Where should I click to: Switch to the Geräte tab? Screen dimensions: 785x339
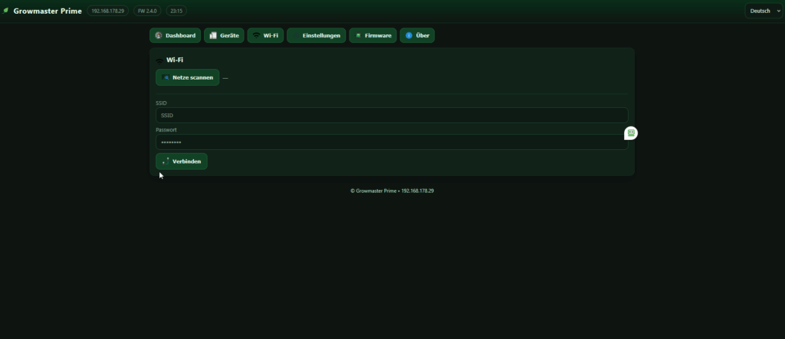click(224, 35)
